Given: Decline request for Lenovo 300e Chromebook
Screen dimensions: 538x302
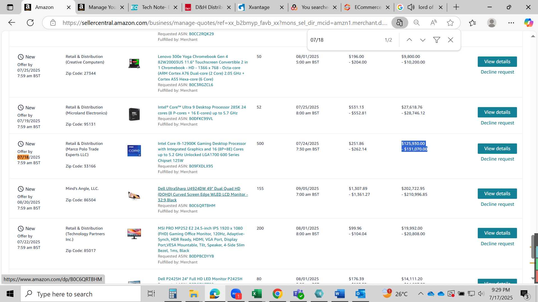Looking at the screenshot, I should coord(497,72).
